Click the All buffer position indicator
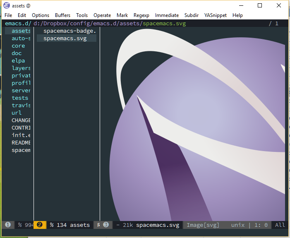 (x=280, y=225)
